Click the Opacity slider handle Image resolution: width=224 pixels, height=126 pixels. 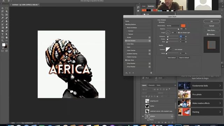(x=178, y=29)
